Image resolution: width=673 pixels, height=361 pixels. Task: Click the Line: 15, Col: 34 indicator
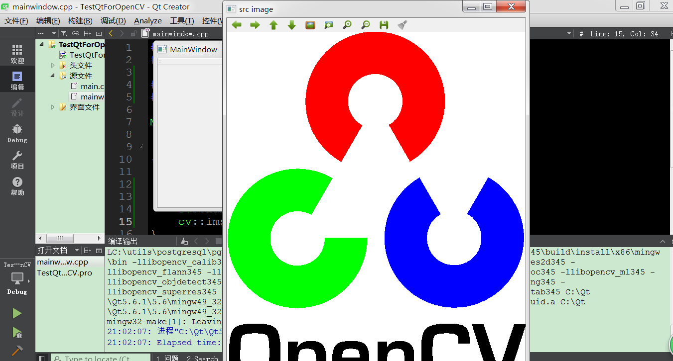(x=624, y=34)
